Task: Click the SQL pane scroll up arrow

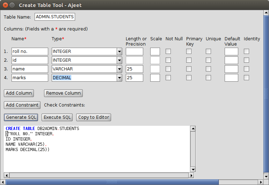Action: 192,129
